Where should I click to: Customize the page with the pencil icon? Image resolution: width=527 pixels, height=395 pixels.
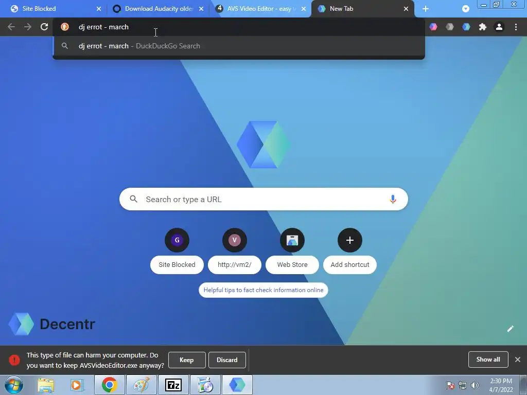[510, 329]
